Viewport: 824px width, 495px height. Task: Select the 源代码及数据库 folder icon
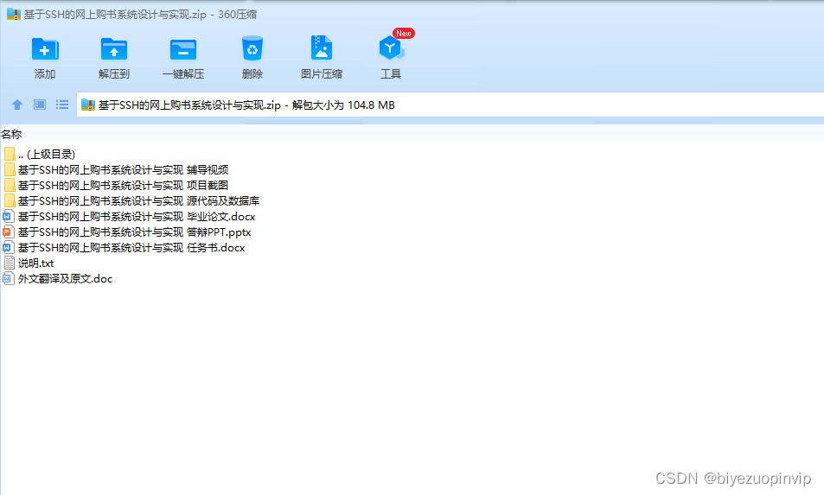click(x=9, y=200)
